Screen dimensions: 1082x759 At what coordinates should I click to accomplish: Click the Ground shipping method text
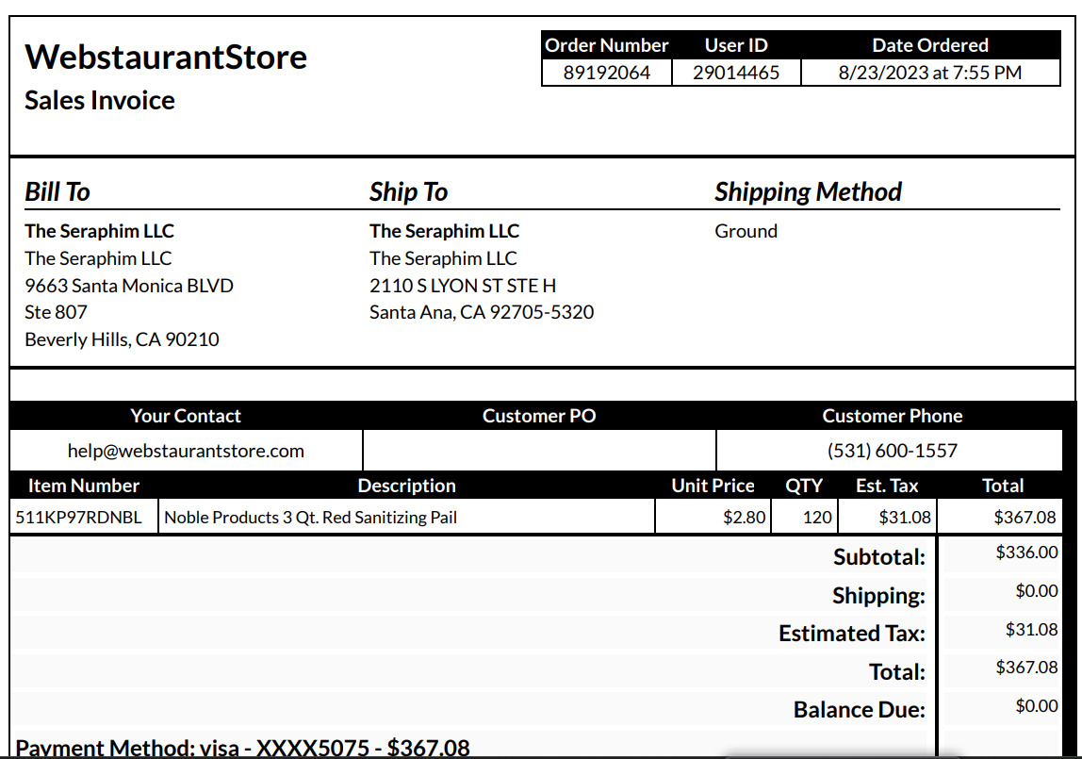(x=746, y=231)
